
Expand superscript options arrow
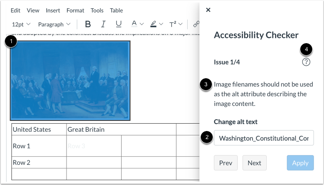coord(181,24)
